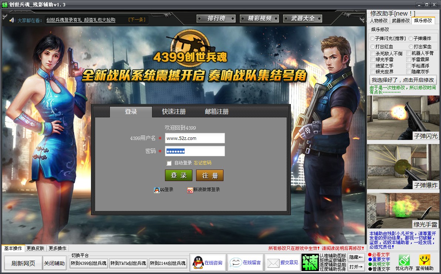441x274 pixels.
Task: Focus the 密码 password field
Action: 195,151
